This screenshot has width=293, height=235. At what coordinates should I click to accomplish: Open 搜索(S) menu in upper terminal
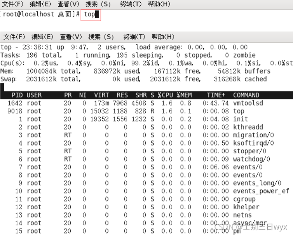click(98, 4)
